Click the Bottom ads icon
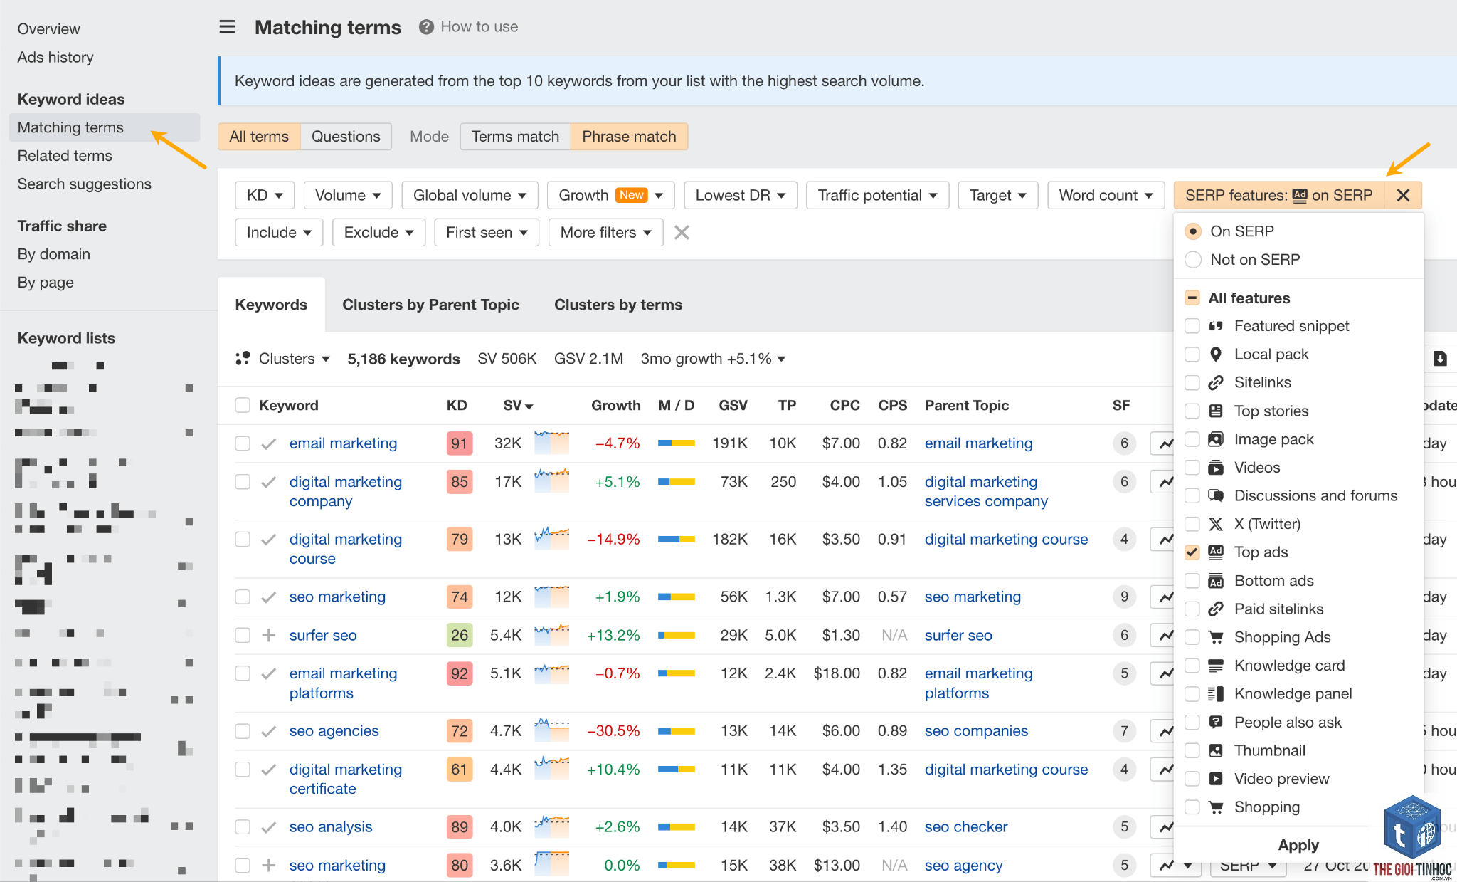 tap(1216, 581)
